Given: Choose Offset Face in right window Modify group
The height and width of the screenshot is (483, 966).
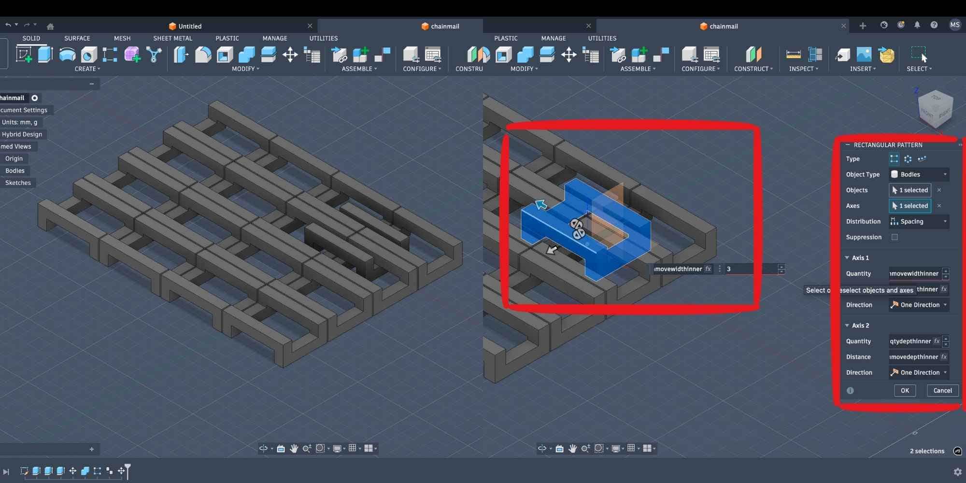Looking at the screenshot, I should 547,55.
